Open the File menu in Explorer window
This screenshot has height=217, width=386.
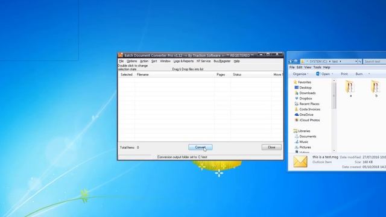[292, 67]
